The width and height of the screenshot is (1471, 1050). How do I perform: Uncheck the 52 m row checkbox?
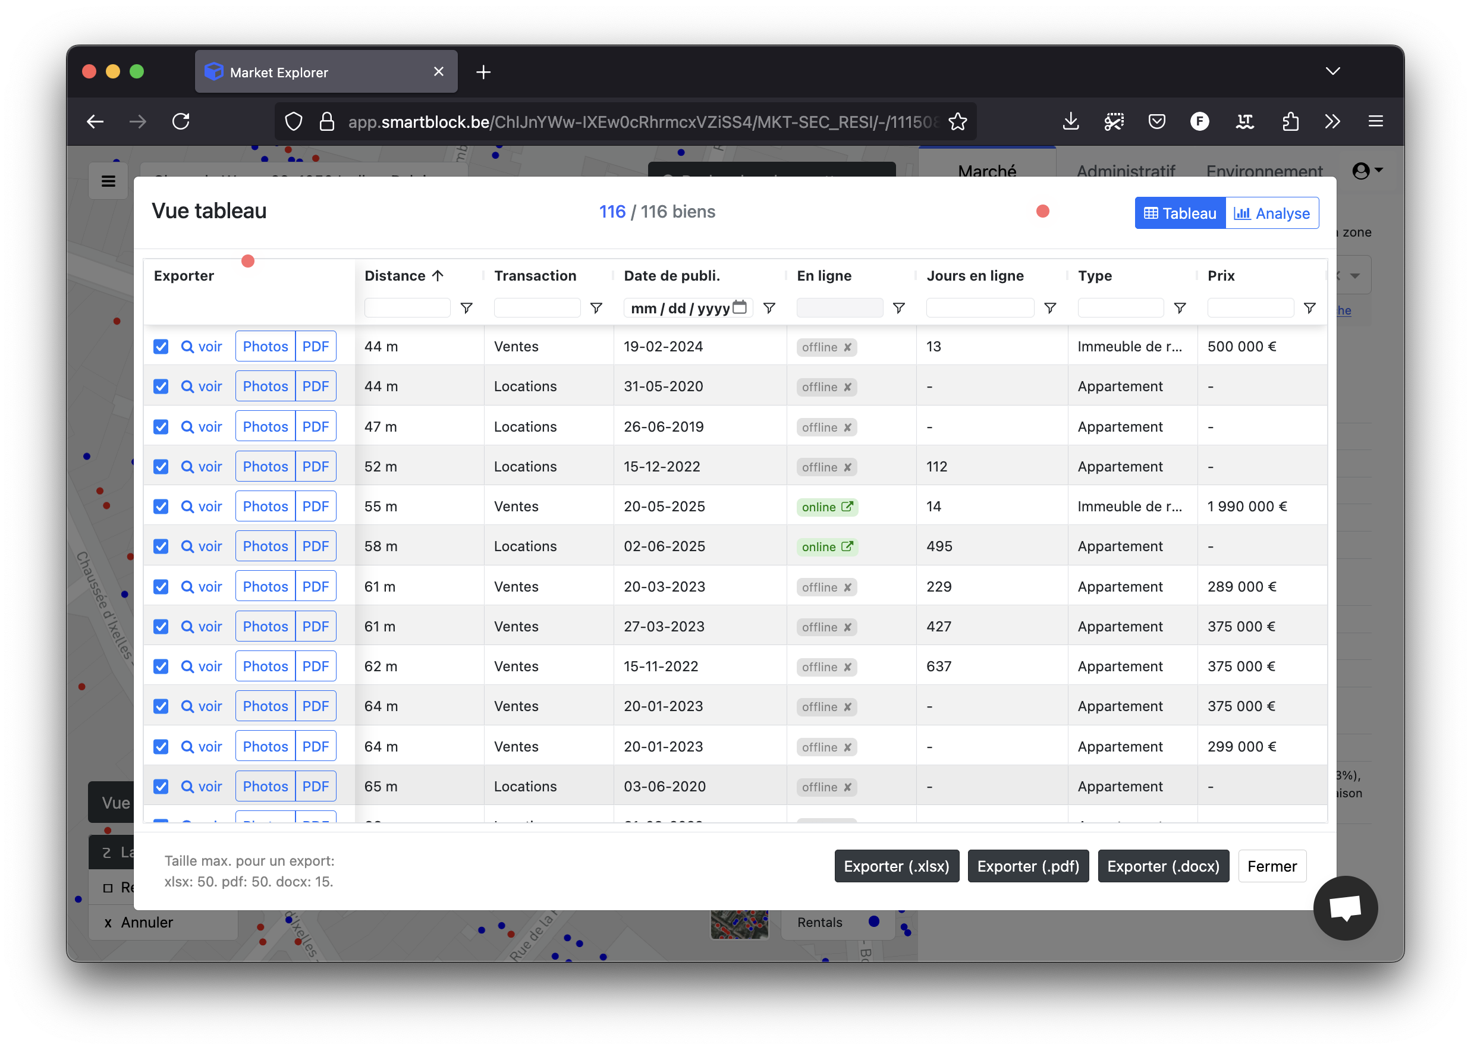click(x=161, y=467)
